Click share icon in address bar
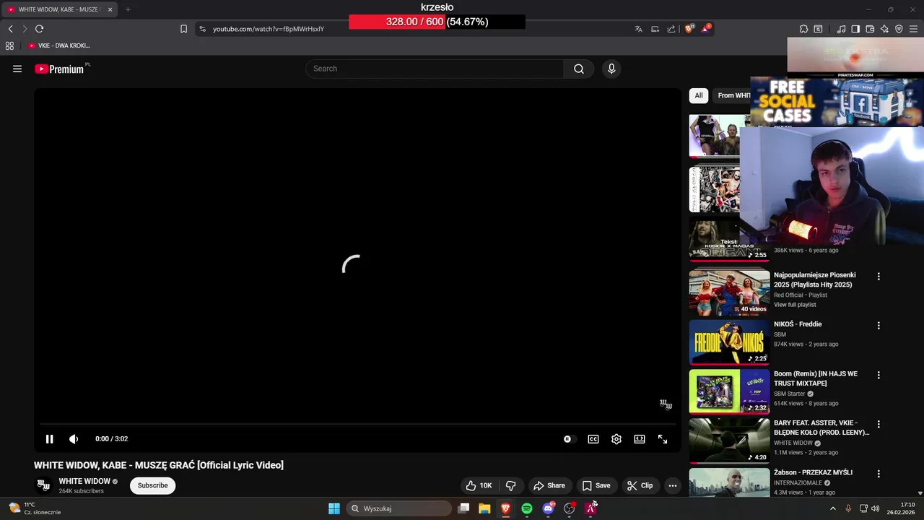The image size is (924, 520). click(671, 29)
